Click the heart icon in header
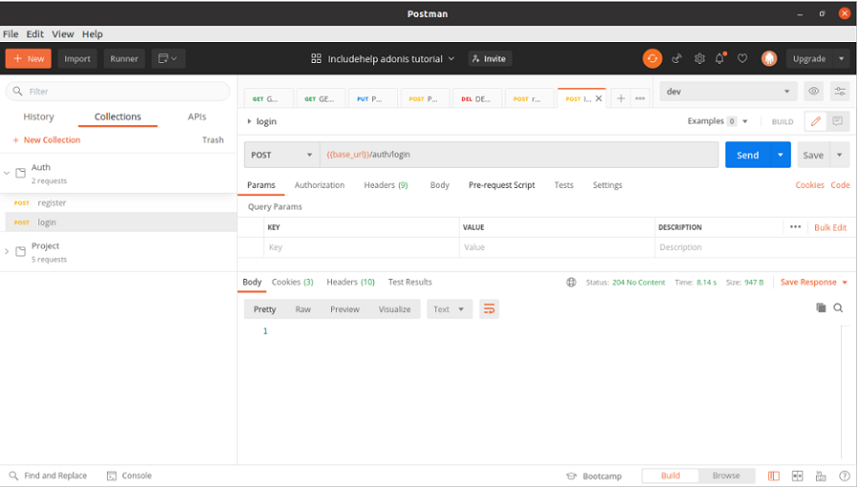The width and height of the screenshot is (859, 487). [743, 58]
